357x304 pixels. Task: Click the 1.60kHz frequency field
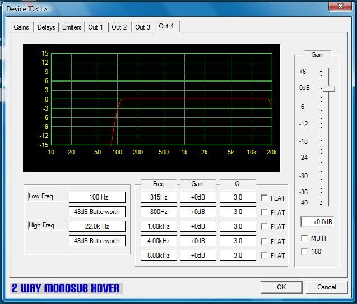point(159,226)
